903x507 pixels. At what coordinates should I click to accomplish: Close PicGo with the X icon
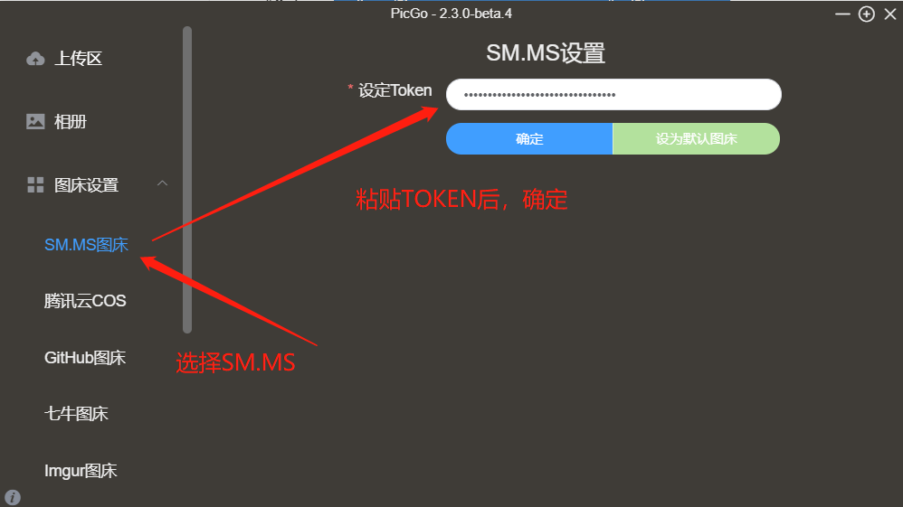[x=890, y=14]
